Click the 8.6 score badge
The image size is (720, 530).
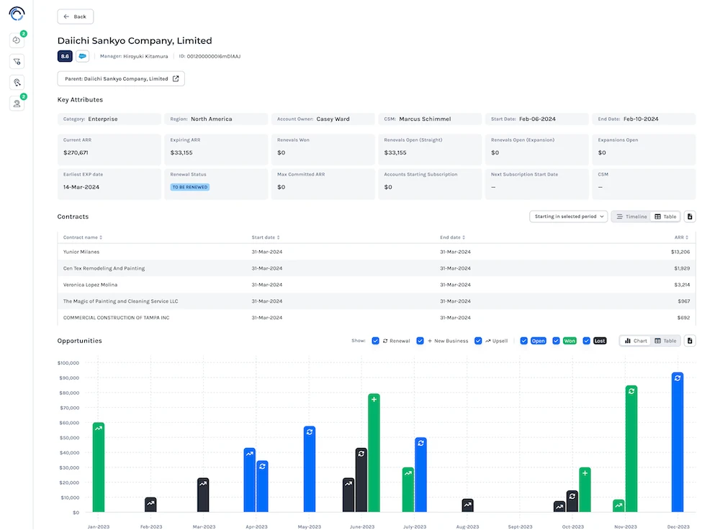point(65,56)
